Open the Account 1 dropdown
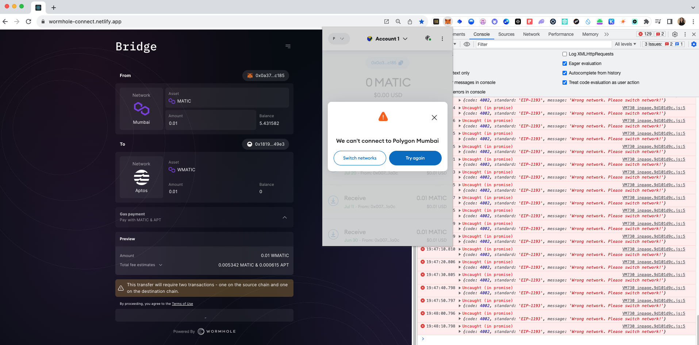 pos(388,38)
